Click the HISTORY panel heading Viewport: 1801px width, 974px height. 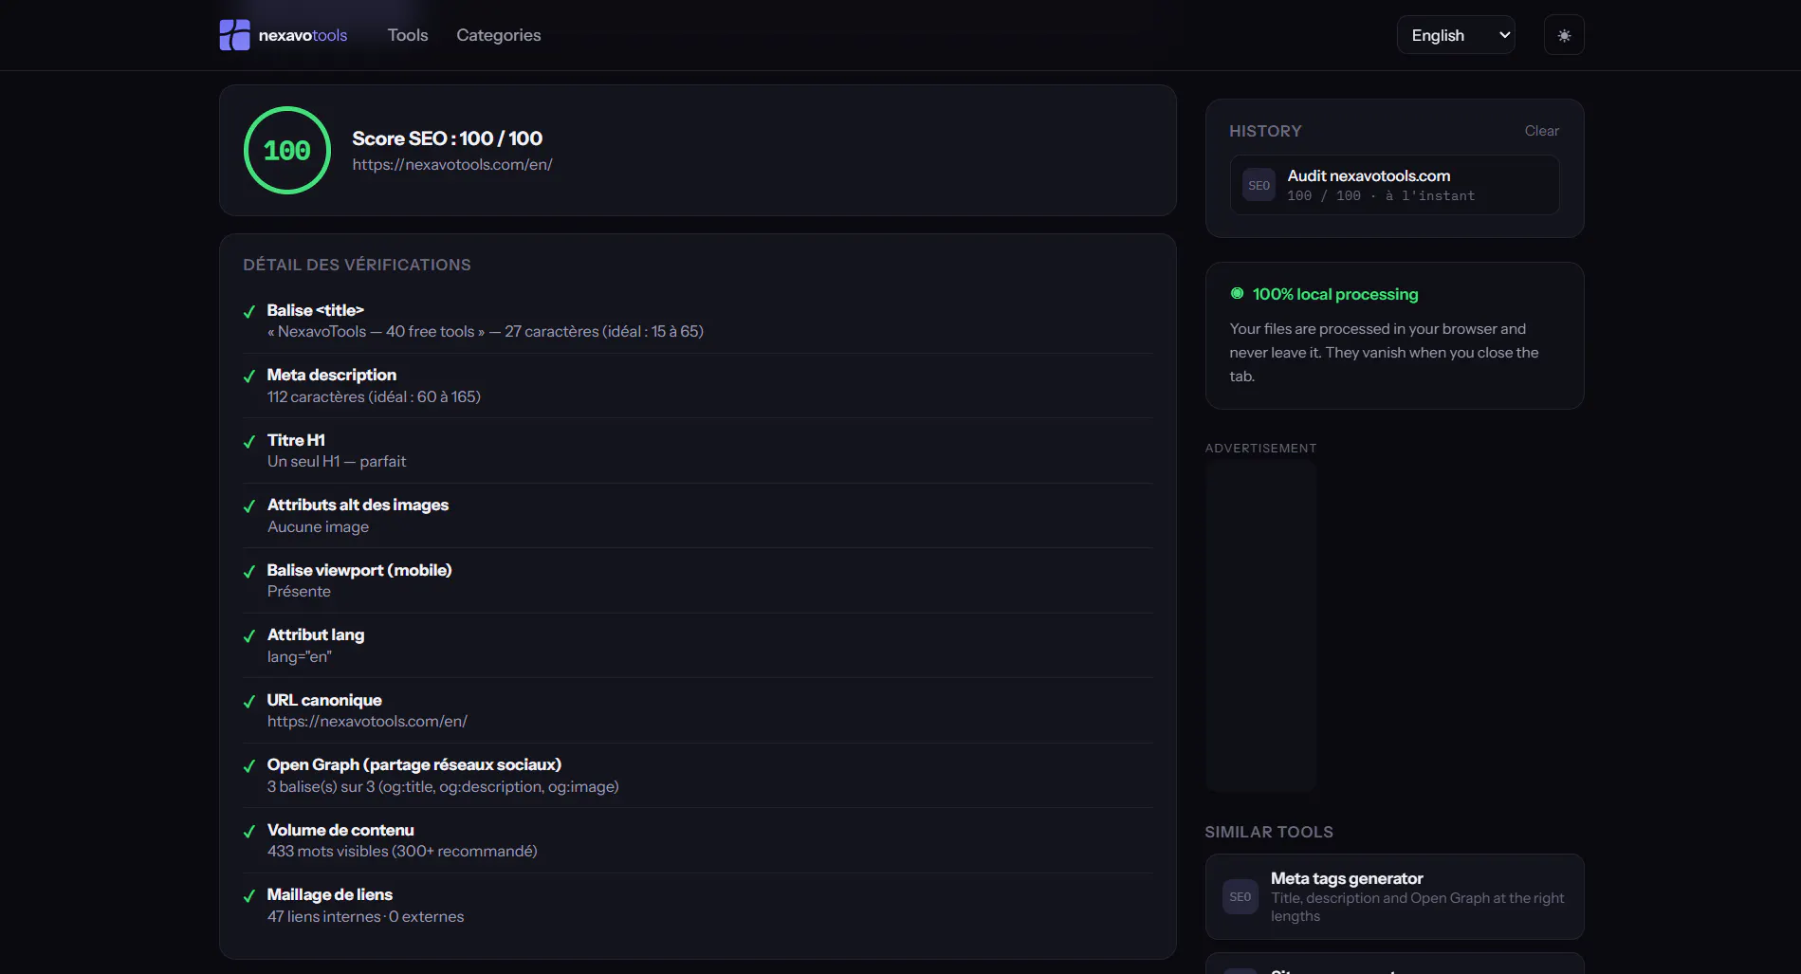pos(1265,131)
